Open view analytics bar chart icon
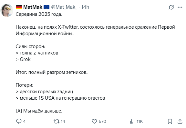 click(132, 122)
